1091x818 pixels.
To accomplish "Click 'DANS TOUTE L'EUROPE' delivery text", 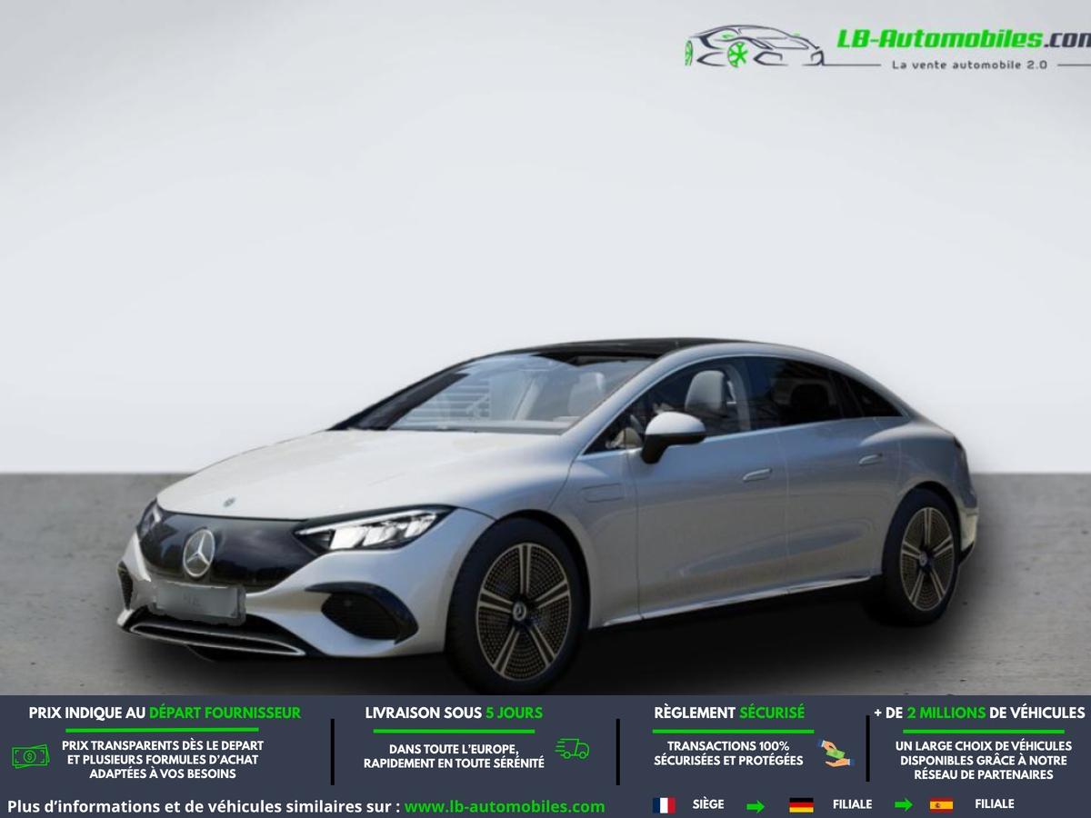I will coord(454,756).
